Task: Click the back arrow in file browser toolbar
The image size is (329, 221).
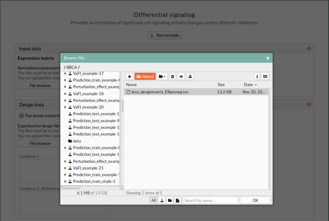Action: [x=130, y=76]
